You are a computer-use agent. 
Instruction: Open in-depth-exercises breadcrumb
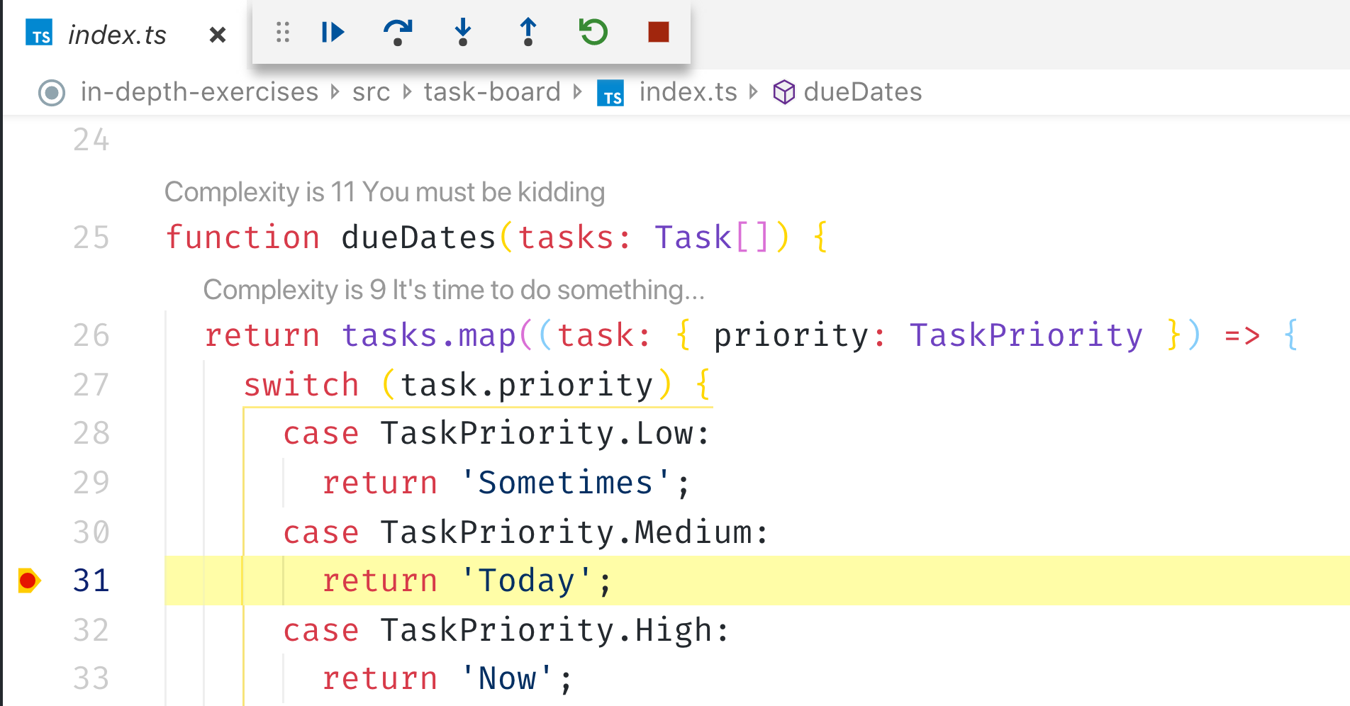coord(199,92)
